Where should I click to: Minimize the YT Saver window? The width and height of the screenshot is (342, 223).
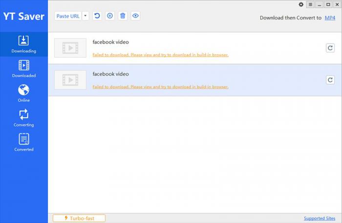[x=320, y=4]
